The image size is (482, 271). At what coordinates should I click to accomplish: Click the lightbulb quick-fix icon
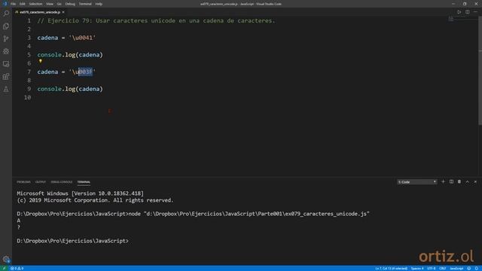(x=40, y=61)
